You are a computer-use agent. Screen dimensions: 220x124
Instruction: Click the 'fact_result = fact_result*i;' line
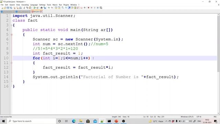tap(78, 68)
